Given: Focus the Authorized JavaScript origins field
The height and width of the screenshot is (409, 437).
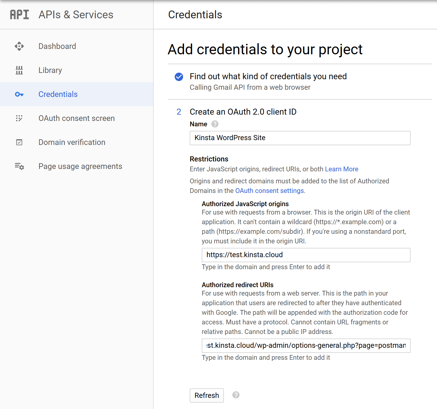Looking at the screenshot, I should (306, 255).
